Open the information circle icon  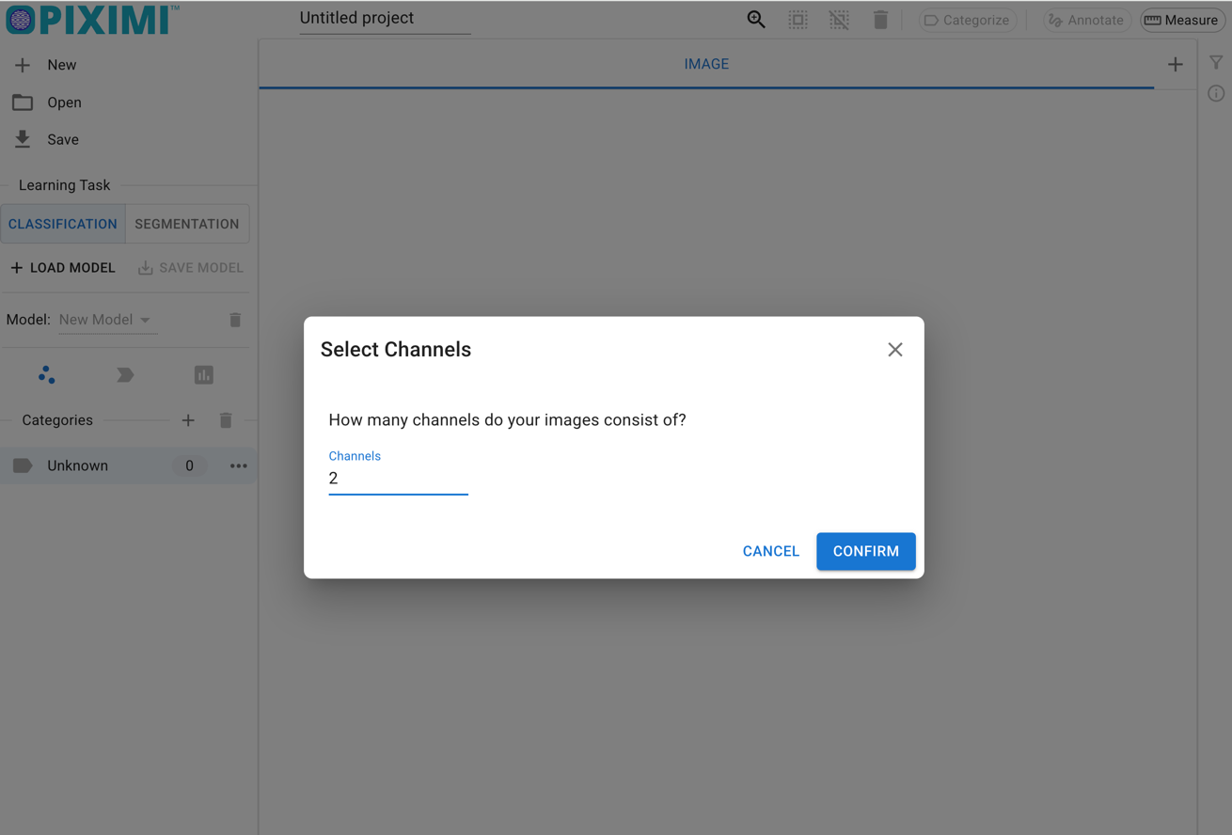click(x=1216, y=93)
